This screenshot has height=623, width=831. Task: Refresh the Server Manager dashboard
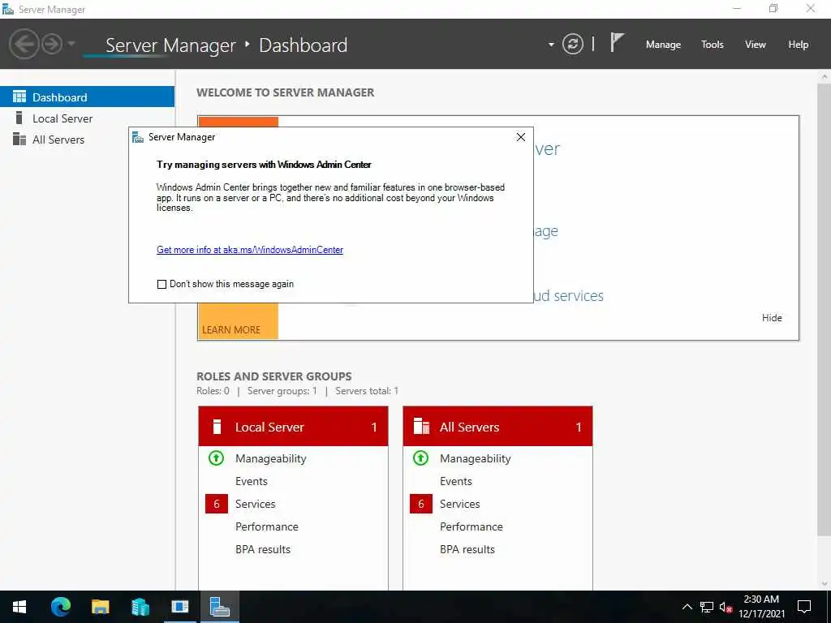click(572, 44)
